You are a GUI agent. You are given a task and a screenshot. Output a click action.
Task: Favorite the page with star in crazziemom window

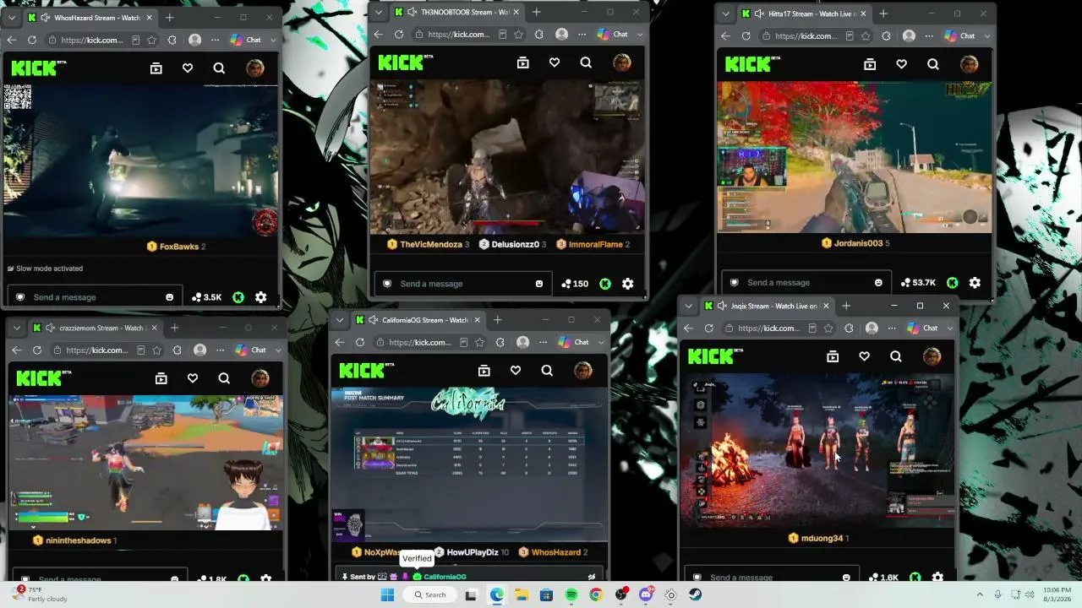(x=157, y=350)
